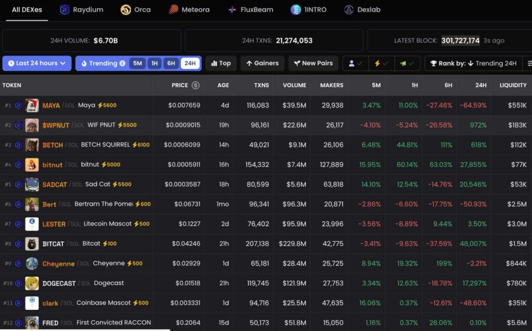The image size is (532, 331).
Task: Open the Last 24 hours dropdown
Action: point(37,63)
